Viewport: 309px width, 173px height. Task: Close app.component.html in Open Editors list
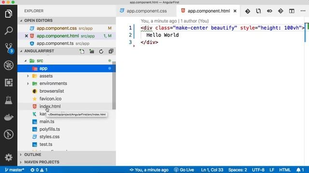coord(26,36)
